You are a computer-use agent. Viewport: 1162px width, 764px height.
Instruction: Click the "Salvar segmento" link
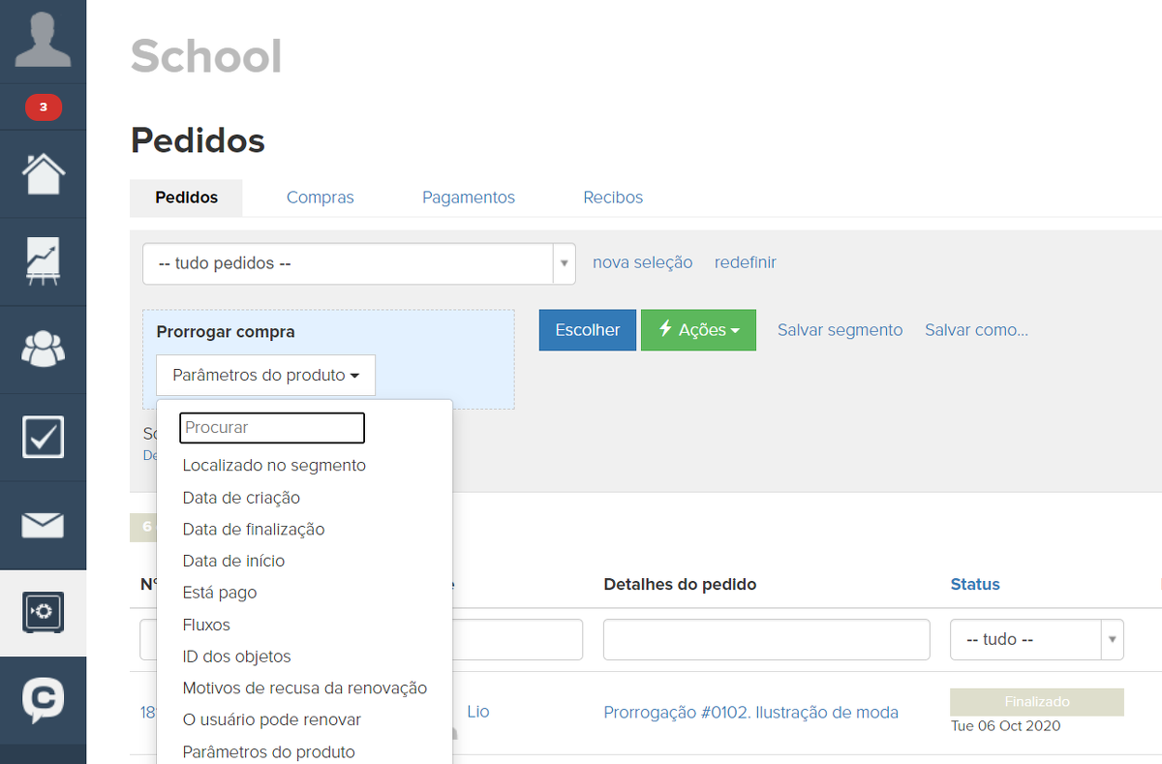(x=840, y=330)
